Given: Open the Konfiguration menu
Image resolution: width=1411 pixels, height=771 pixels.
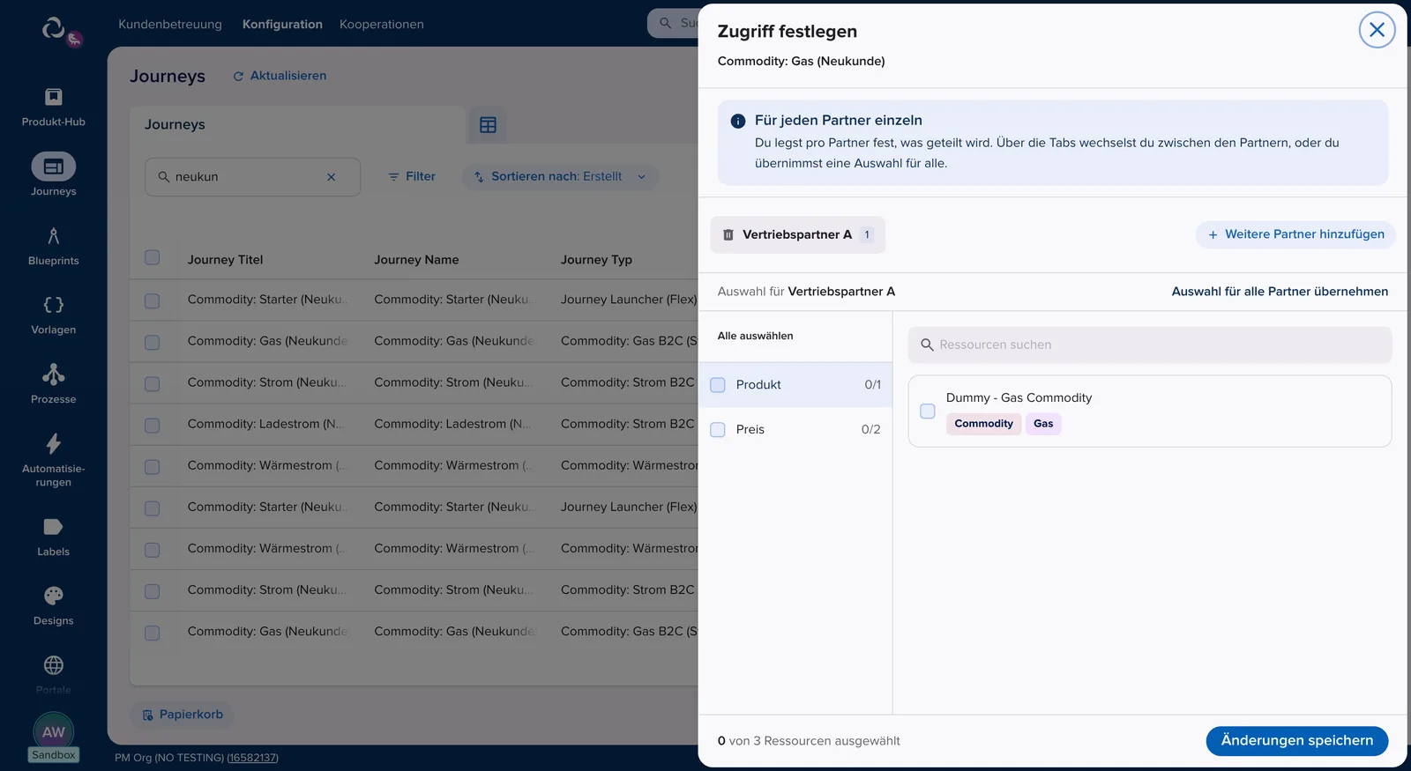Looking at the screenshot, I should [282, 25].
